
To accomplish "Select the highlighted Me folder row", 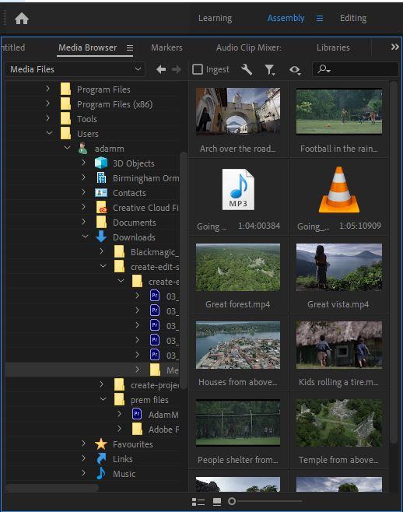I will pyautogui.click(x=93, y=370).
